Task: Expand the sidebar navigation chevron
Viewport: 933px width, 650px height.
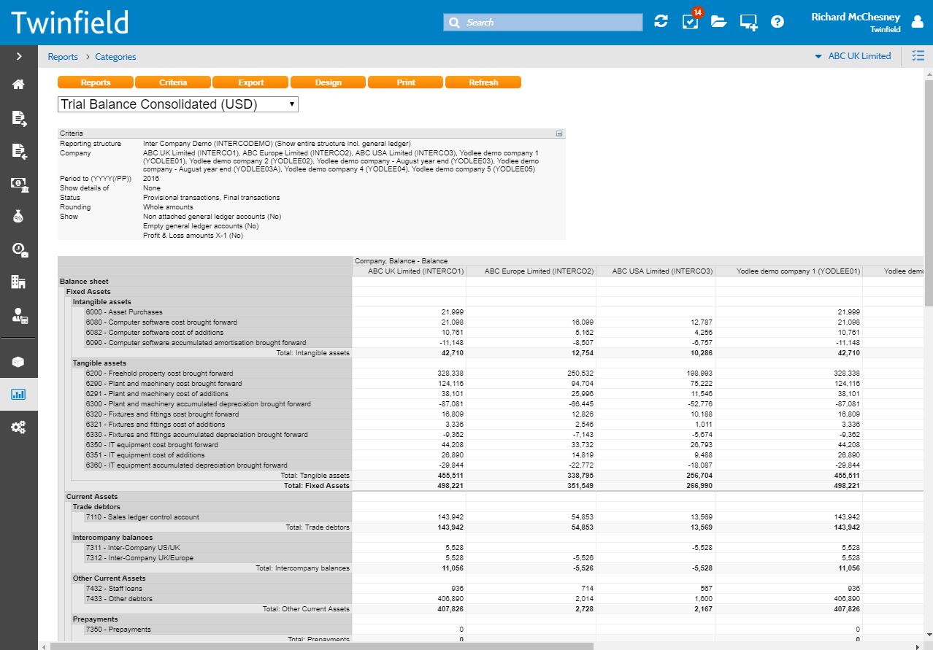Action: [19, 56]
